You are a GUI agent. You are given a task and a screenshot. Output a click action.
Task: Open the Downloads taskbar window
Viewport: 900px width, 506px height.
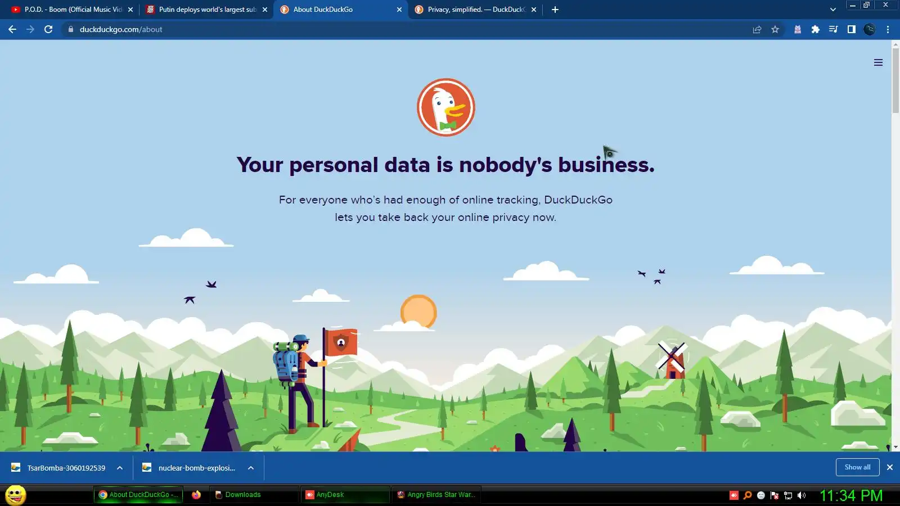click(x=253, y=495)
